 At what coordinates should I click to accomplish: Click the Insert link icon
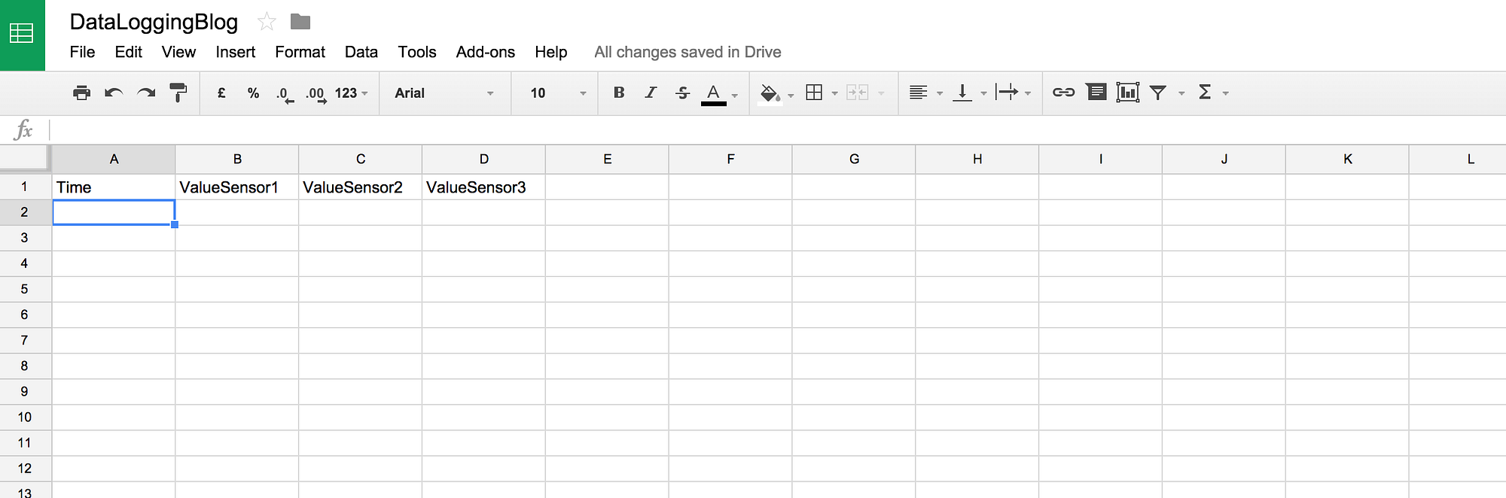pos(1063,93)
